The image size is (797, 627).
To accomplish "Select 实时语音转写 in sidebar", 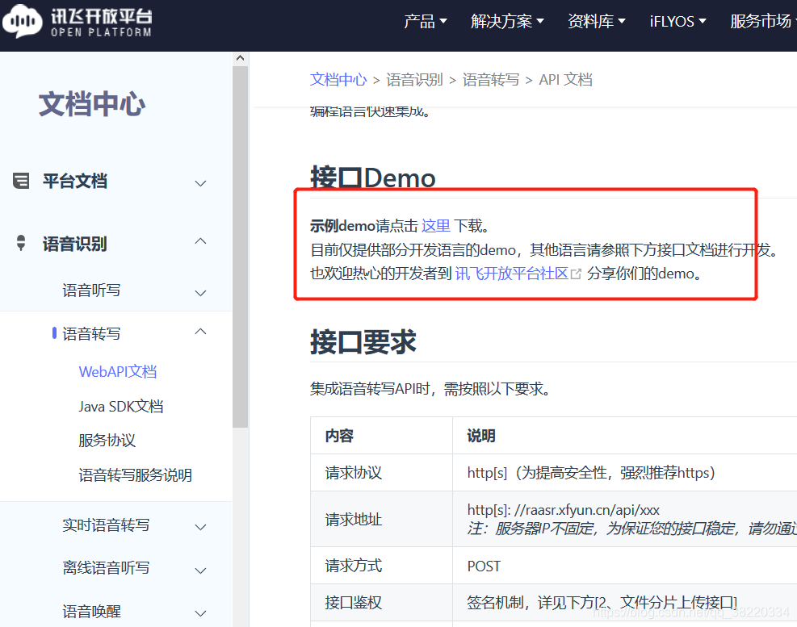I will click(106, 525).
